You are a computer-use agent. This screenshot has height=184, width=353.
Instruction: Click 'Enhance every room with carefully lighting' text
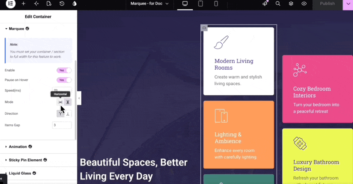235,154
